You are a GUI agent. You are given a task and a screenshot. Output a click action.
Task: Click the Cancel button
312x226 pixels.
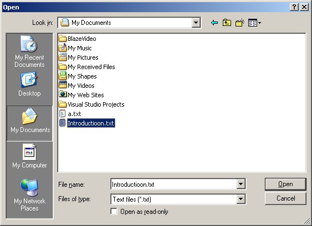pos(285,198)
